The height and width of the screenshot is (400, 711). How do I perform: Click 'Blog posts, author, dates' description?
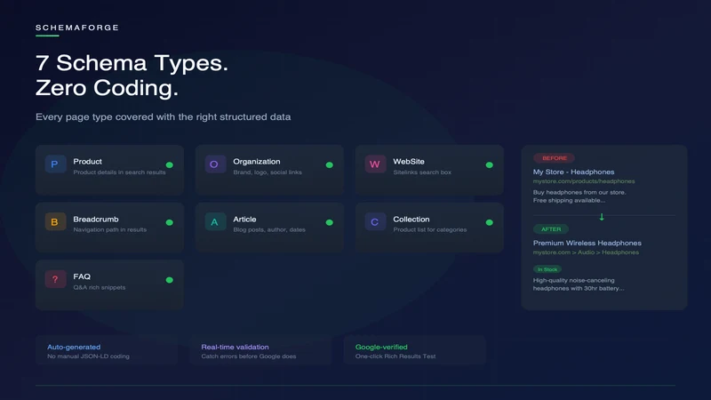point(269,230)
